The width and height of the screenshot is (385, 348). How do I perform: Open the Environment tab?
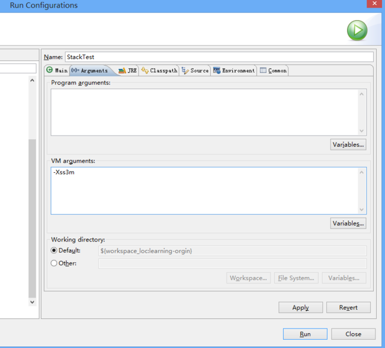234,70
